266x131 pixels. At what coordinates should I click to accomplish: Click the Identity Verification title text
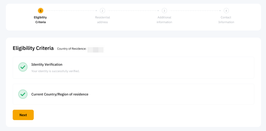tap(47, 64)
